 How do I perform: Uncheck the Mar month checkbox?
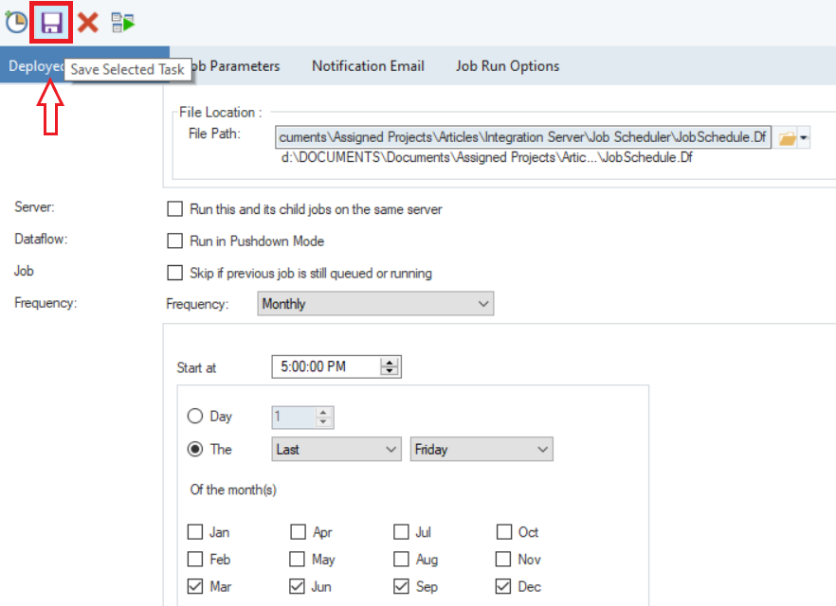click(x=195, y=587)
